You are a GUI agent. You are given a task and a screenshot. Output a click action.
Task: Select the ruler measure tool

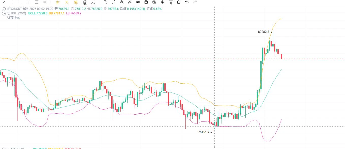(114, 2)
